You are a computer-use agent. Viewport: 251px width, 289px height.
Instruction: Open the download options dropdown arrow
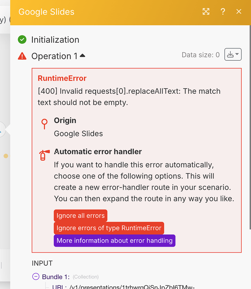tap(237, 54)
